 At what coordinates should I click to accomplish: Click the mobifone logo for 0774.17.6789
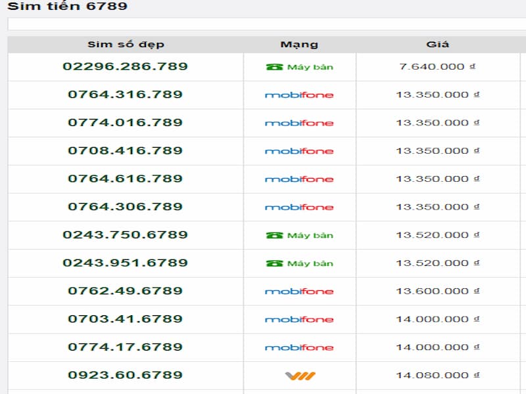[x=299, y=348]
